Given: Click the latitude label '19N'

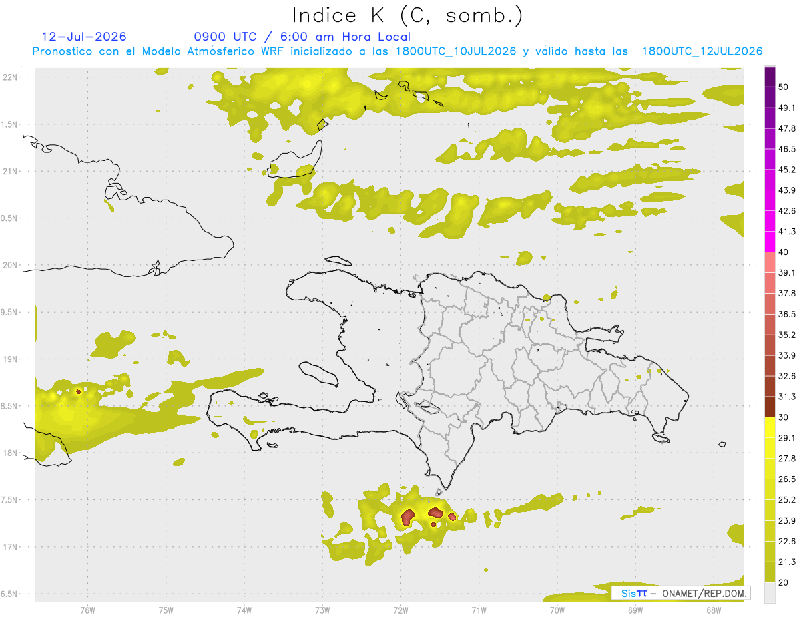Looking at the screenshot, I should point(11,359).
